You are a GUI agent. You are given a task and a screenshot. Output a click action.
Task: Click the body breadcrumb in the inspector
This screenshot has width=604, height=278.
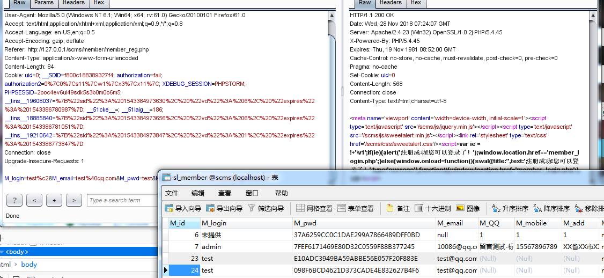click(29, 264)
